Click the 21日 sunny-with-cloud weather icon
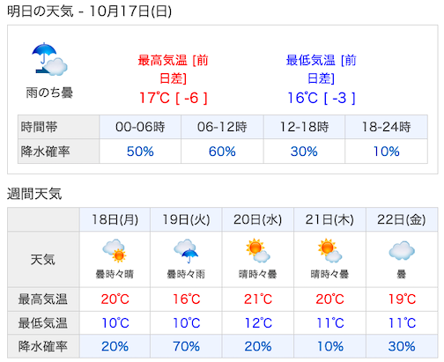Viewport: 444px width, 362px height. point(329,250)
